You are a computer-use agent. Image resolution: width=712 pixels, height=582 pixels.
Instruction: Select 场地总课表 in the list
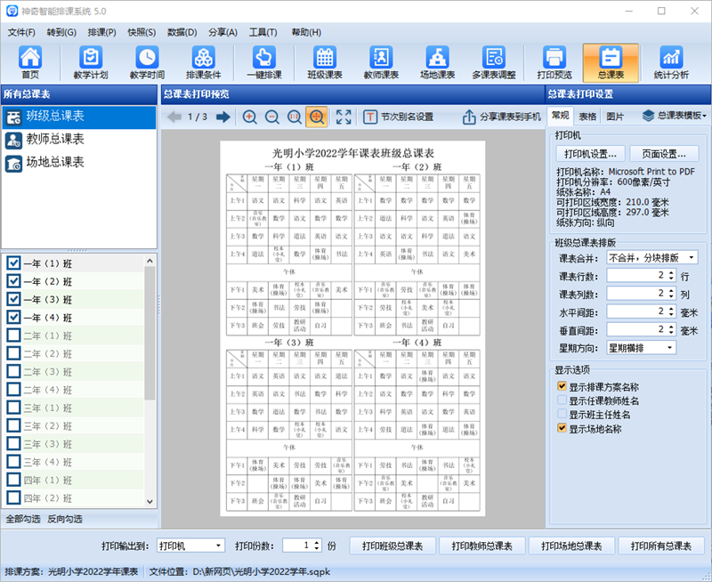point(79,163)
